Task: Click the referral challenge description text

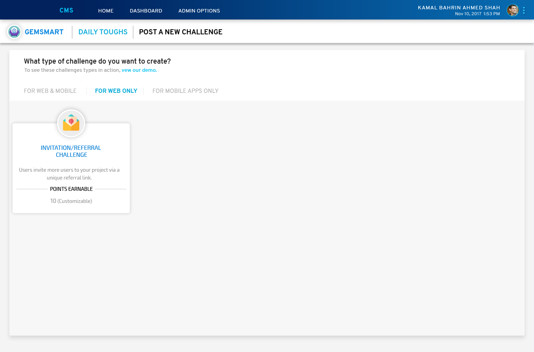Action: pos(69,174)
